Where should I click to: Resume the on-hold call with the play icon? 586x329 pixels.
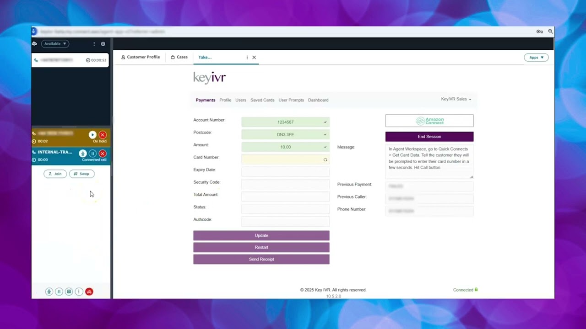[92, 135]
